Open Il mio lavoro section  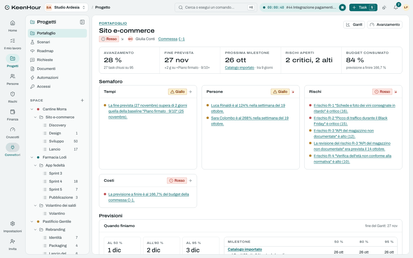click(x=13, y=44)
